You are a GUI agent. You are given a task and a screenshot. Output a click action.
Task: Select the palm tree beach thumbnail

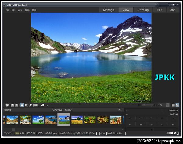point(25,120)
